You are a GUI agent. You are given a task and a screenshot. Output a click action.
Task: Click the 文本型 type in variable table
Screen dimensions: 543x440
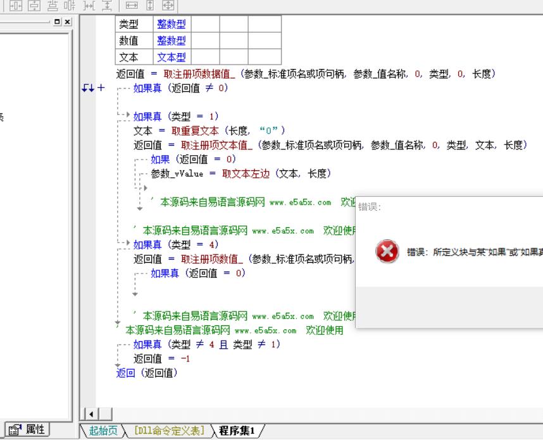coord(171,58)
